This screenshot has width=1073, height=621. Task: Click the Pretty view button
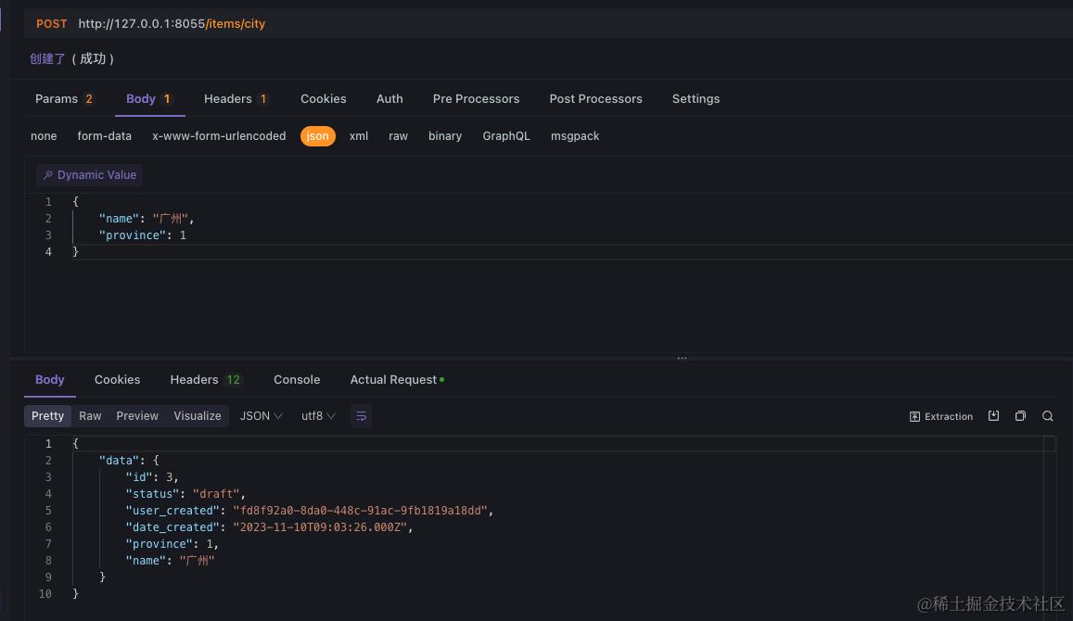coord(47,416)
